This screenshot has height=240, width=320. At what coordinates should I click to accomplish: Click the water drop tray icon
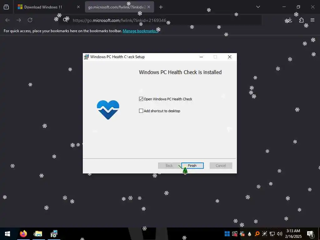point(250,234)
